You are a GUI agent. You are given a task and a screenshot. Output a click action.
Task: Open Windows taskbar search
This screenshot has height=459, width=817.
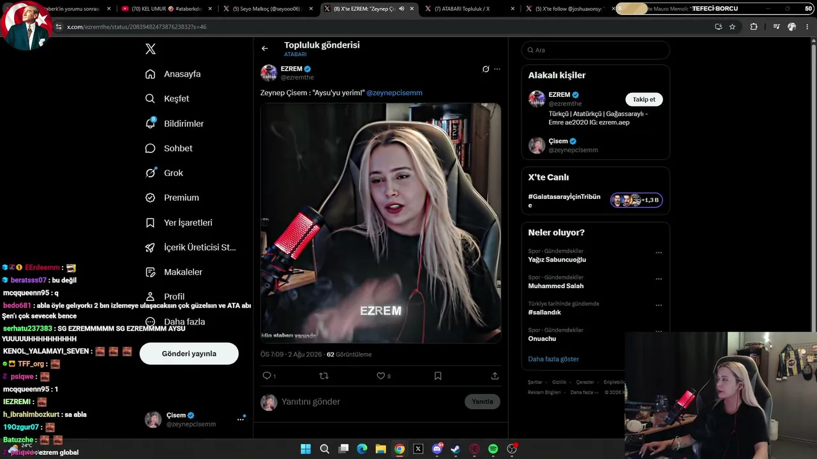(x=324, y=449)
